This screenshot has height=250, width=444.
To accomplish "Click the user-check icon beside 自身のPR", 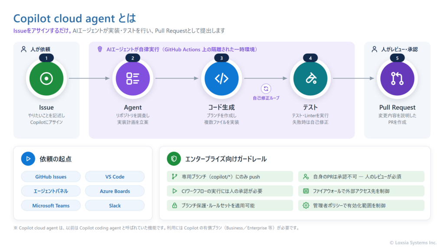I will [x=306, y=177].
